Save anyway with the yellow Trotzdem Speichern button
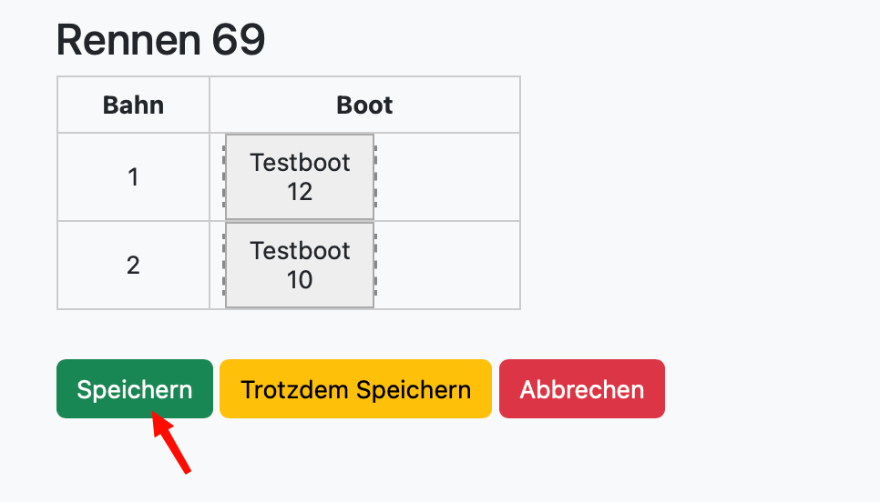This screenshot has height=502, width=880. (356, 389)
